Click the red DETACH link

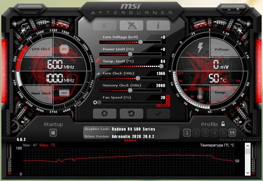[x=130, y=140]
